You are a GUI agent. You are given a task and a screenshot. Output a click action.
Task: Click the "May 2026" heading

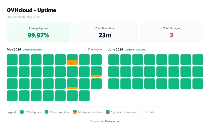pyautogui.click(x=14, y=49)
